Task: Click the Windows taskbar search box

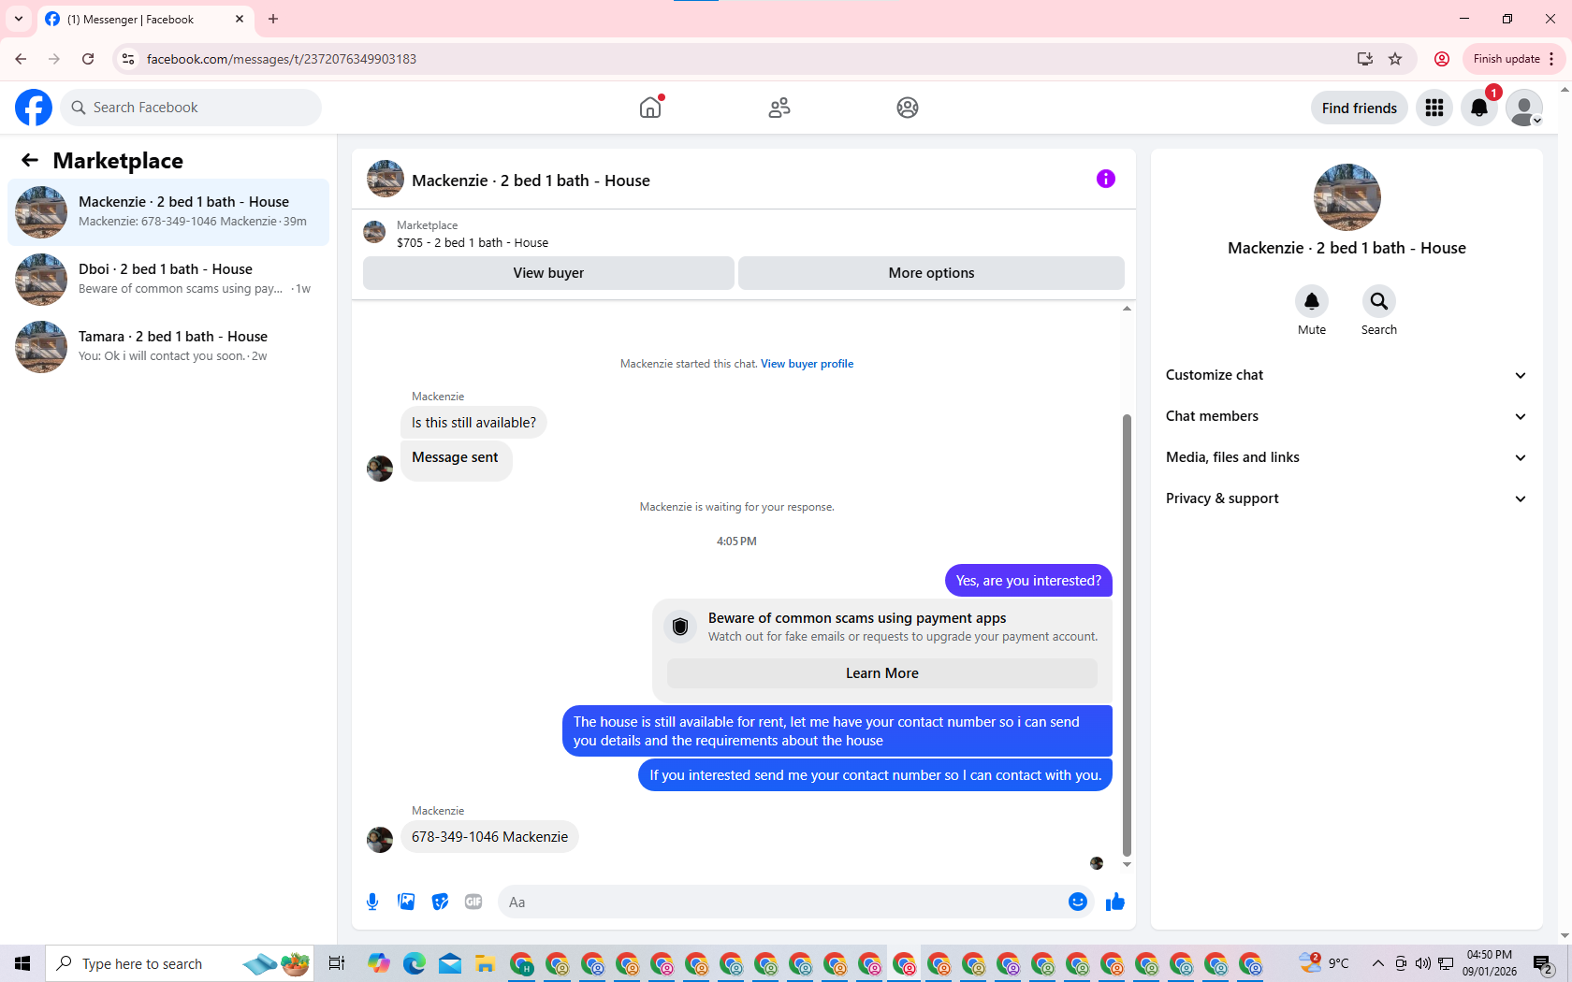Action: (x=178, y=963)
